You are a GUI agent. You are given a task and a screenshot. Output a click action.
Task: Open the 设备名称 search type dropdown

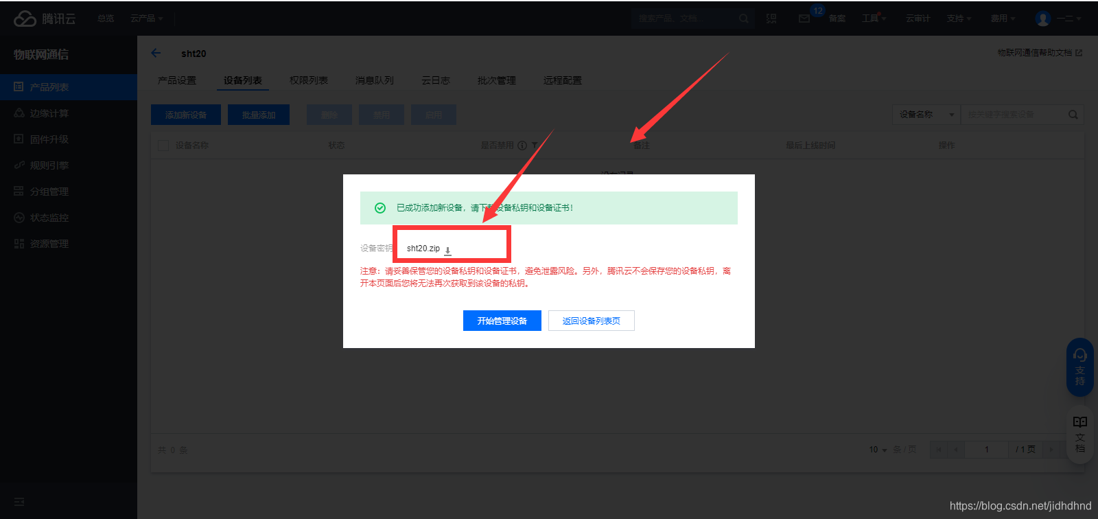926,115
